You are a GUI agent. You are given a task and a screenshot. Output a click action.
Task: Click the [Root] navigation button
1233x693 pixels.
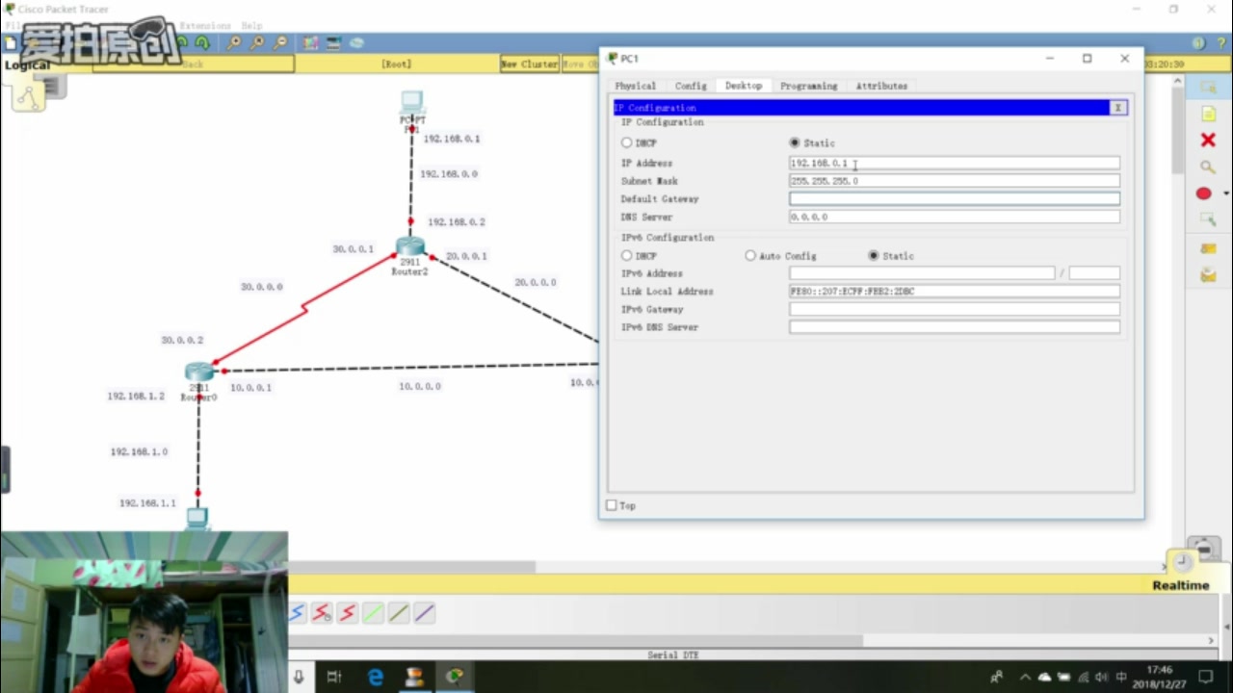tap(396, 64)
